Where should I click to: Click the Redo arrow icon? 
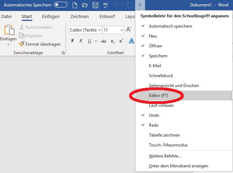[129, 5]
